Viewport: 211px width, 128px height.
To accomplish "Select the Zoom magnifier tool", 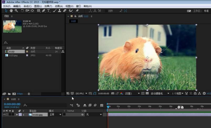I will (x=16, y=11).
